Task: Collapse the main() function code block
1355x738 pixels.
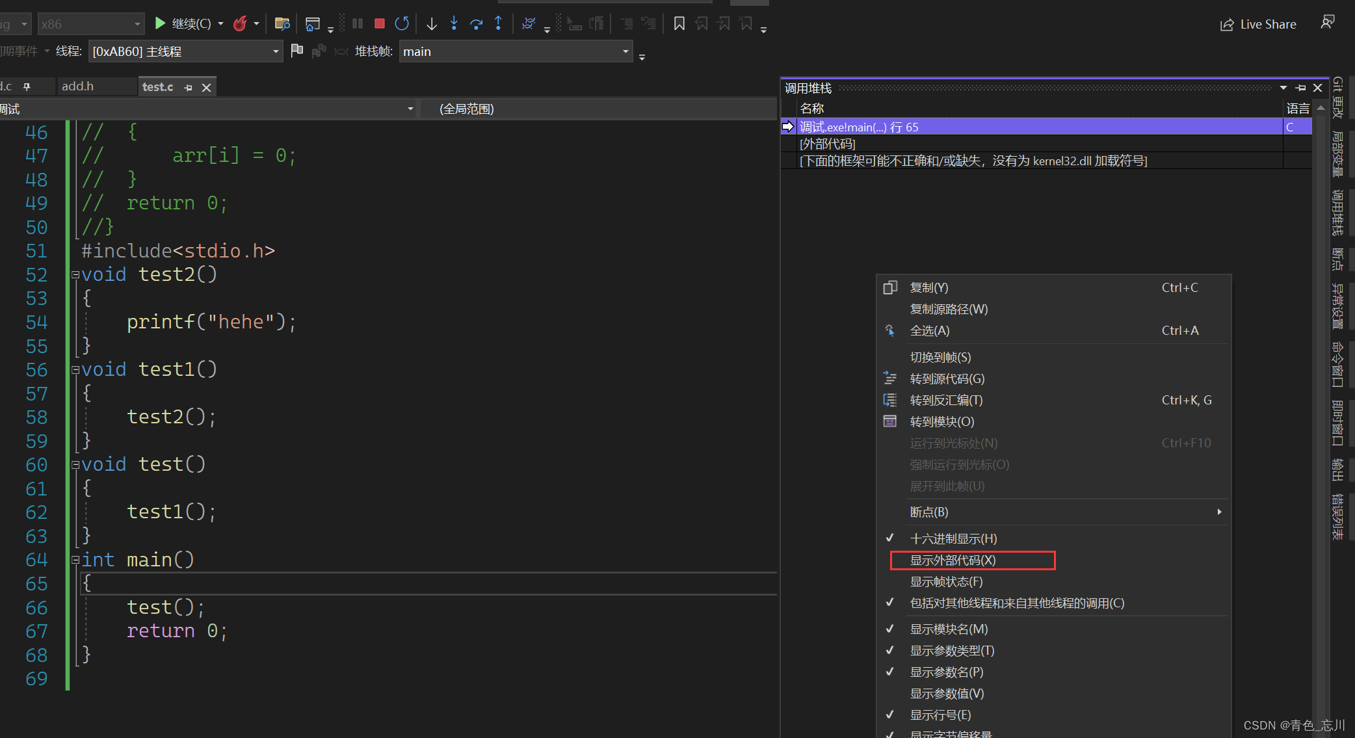Action: click(75, 560)
